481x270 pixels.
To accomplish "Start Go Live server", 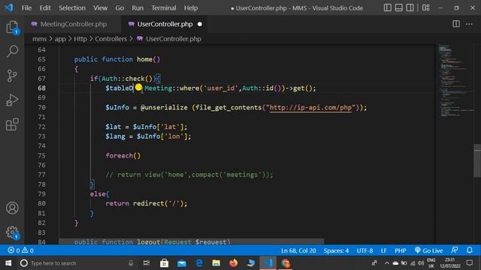I will point(428,250).
